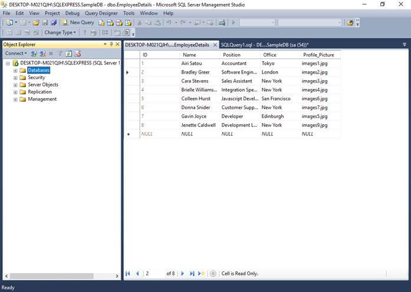Click the Stop square icon in Object Explorer
The height and width of the screenshot is (292, 411).
click(x=51, y=54)
